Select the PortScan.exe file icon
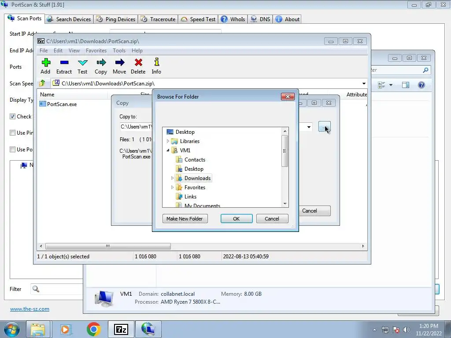This screenshot has width=451, height=338. tap(43, 104)
